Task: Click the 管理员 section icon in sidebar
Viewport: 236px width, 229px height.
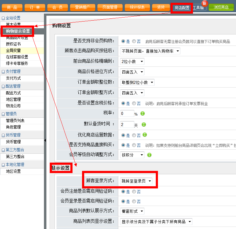Action: 3,114
